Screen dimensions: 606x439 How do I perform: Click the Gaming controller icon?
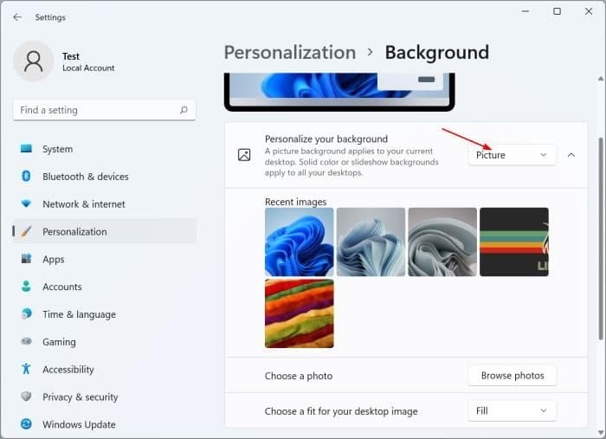[x=26, y=341]
